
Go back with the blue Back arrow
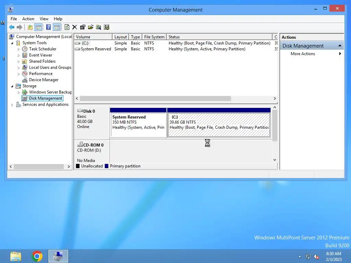click(x=12, y=27)
